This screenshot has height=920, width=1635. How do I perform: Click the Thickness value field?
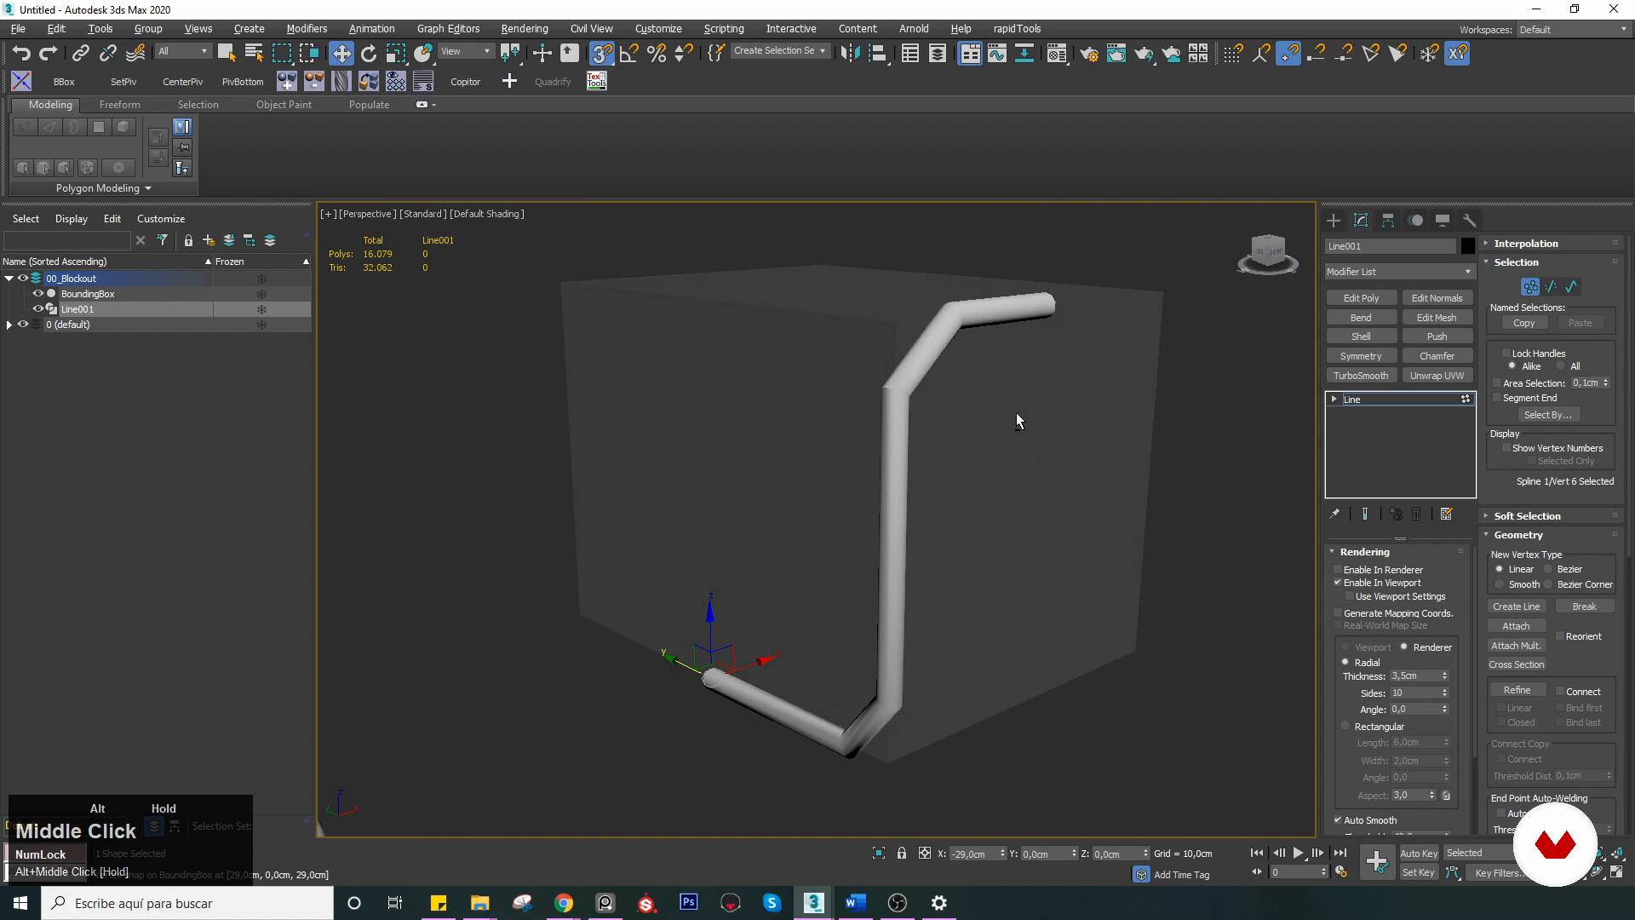[x=1414, y=676]
